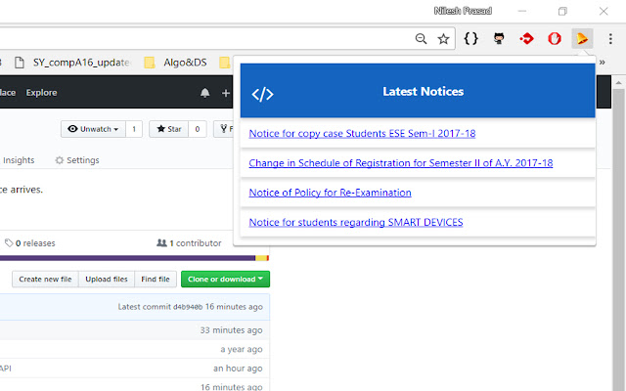Open latest commit d4b940b
Viewport: 626px width, 391px height.
[x=188, y=307]
